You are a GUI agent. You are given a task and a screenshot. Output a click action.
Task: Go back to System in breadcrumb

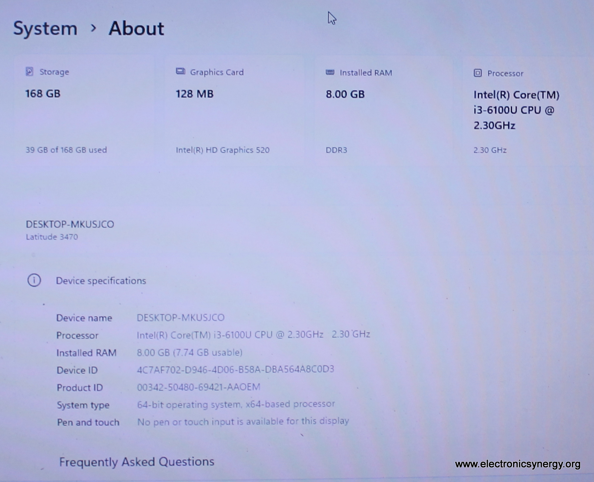click(x=45, y=28)
